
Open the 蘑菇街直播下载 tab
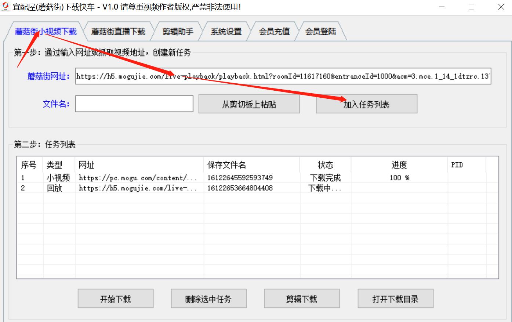[118, 32]
